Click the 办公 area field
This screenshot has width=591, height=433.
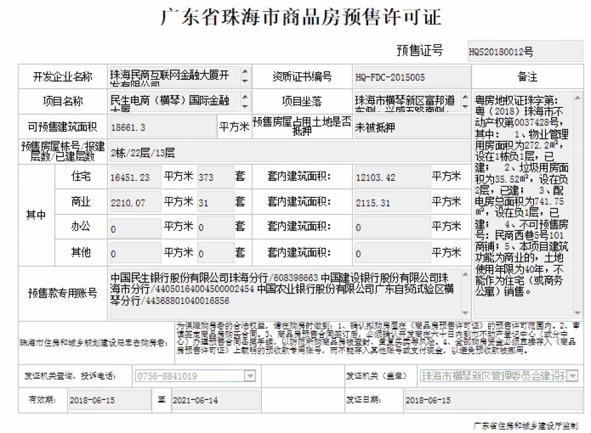click(x=135, y=227)
